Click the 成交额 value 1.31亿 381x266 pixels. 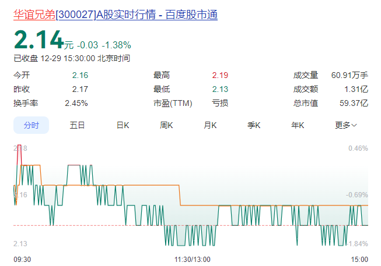click(x=356, y=89)
